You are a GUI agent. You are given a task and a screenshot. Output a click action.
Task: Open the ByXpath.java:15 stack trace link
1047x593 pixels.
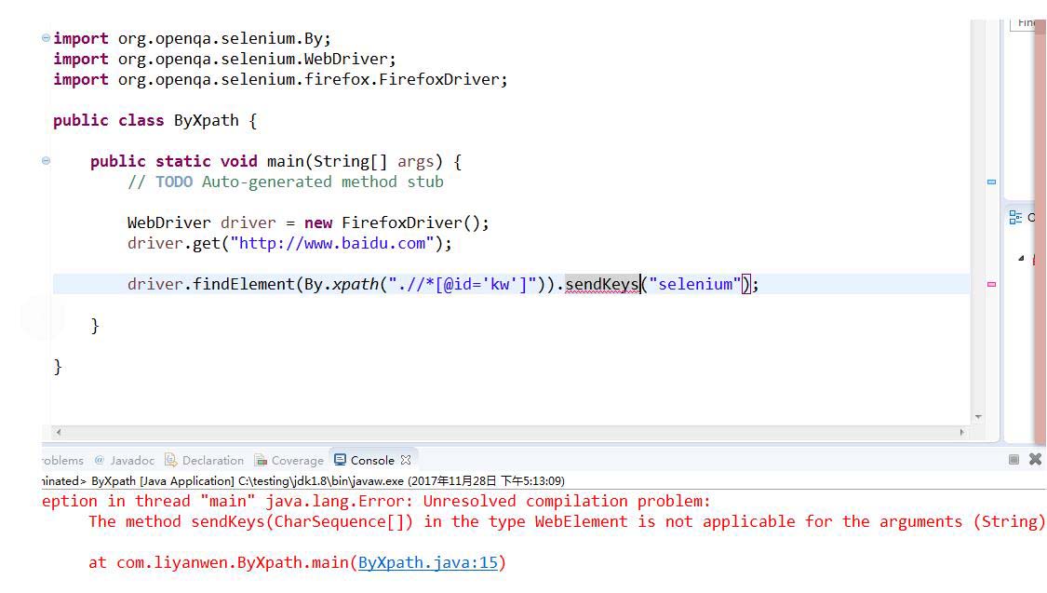click(428, 562)
